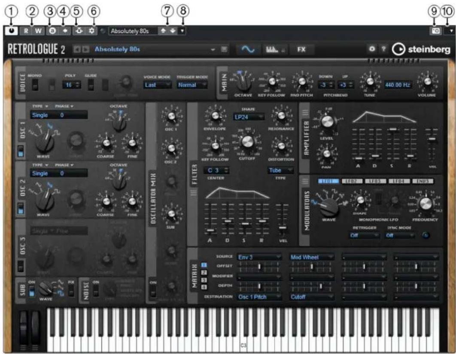Enable Noise generator On switch

95,291
